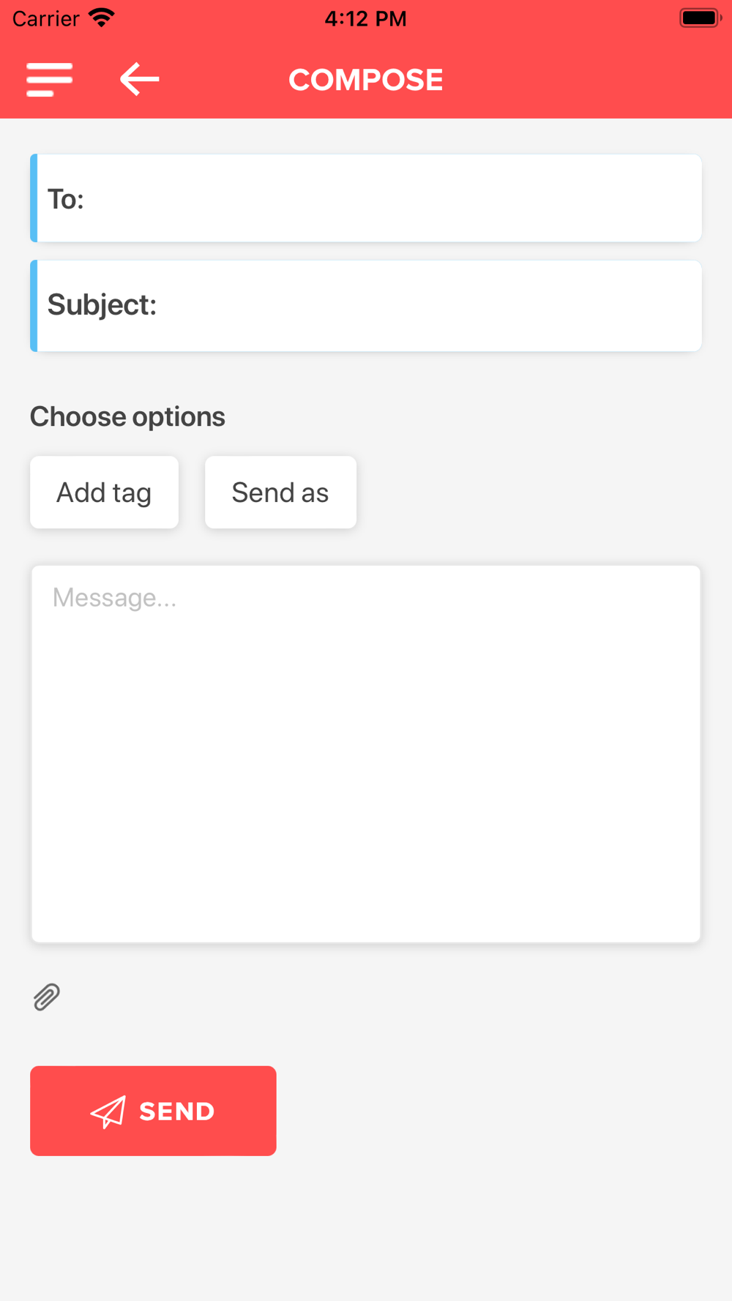This screenshot has width=732, height=1301.
Task: Click the blue accent bar on Subject field
Action: (34, 306)
